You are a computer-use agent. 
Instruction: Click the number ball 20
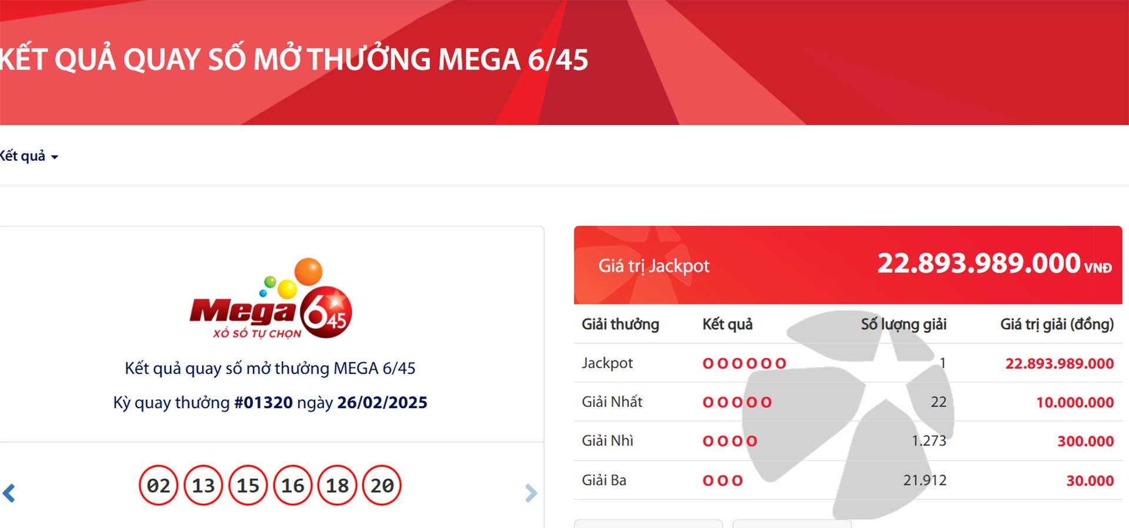pyautogui.click(x=382, y=486)
